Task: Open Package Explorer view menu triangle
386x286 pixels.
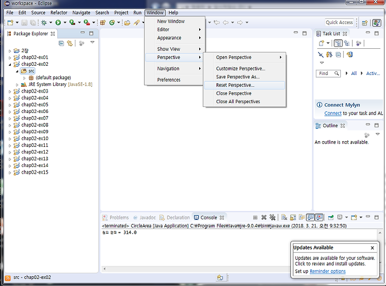Action: 92,42
